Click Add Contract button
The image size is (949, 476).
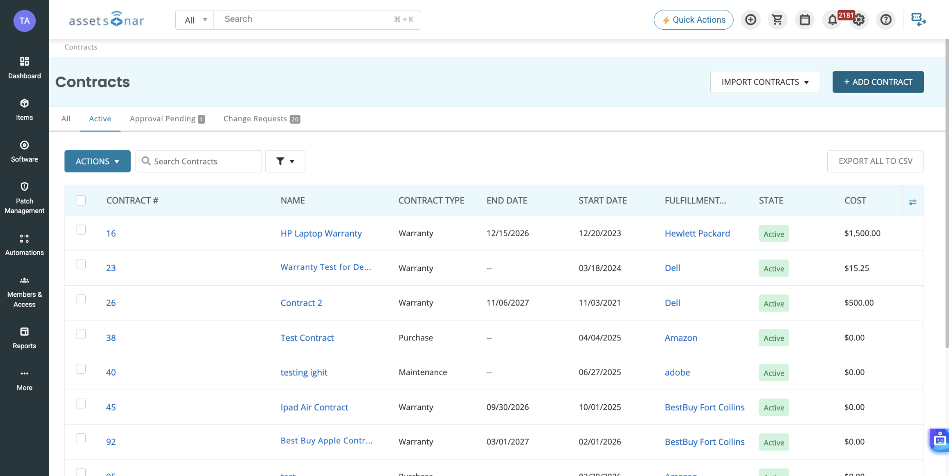pyautogui.click(x=878, y=82)
